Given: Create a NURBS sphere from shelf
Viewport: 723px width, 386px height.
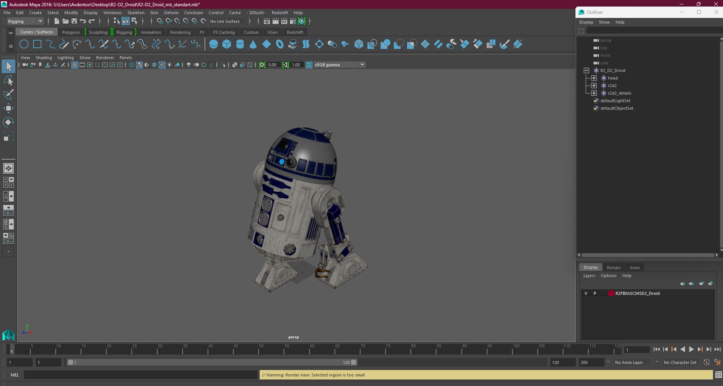Looking at the screenshot, I should (214, 44).
